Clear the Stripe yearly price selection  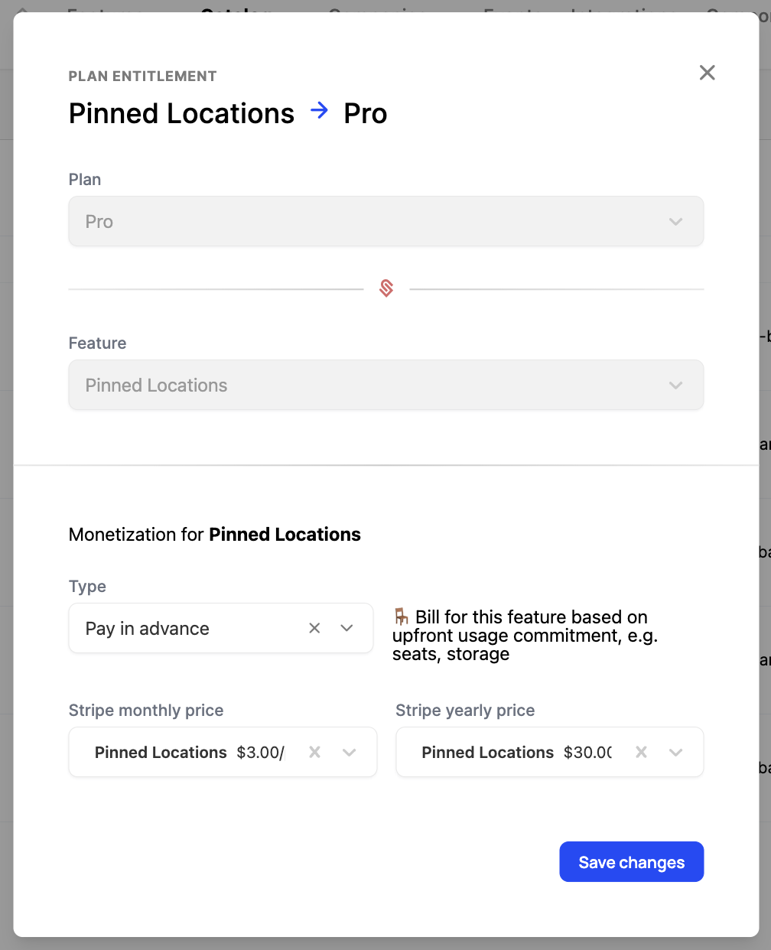tap(640, 752)
